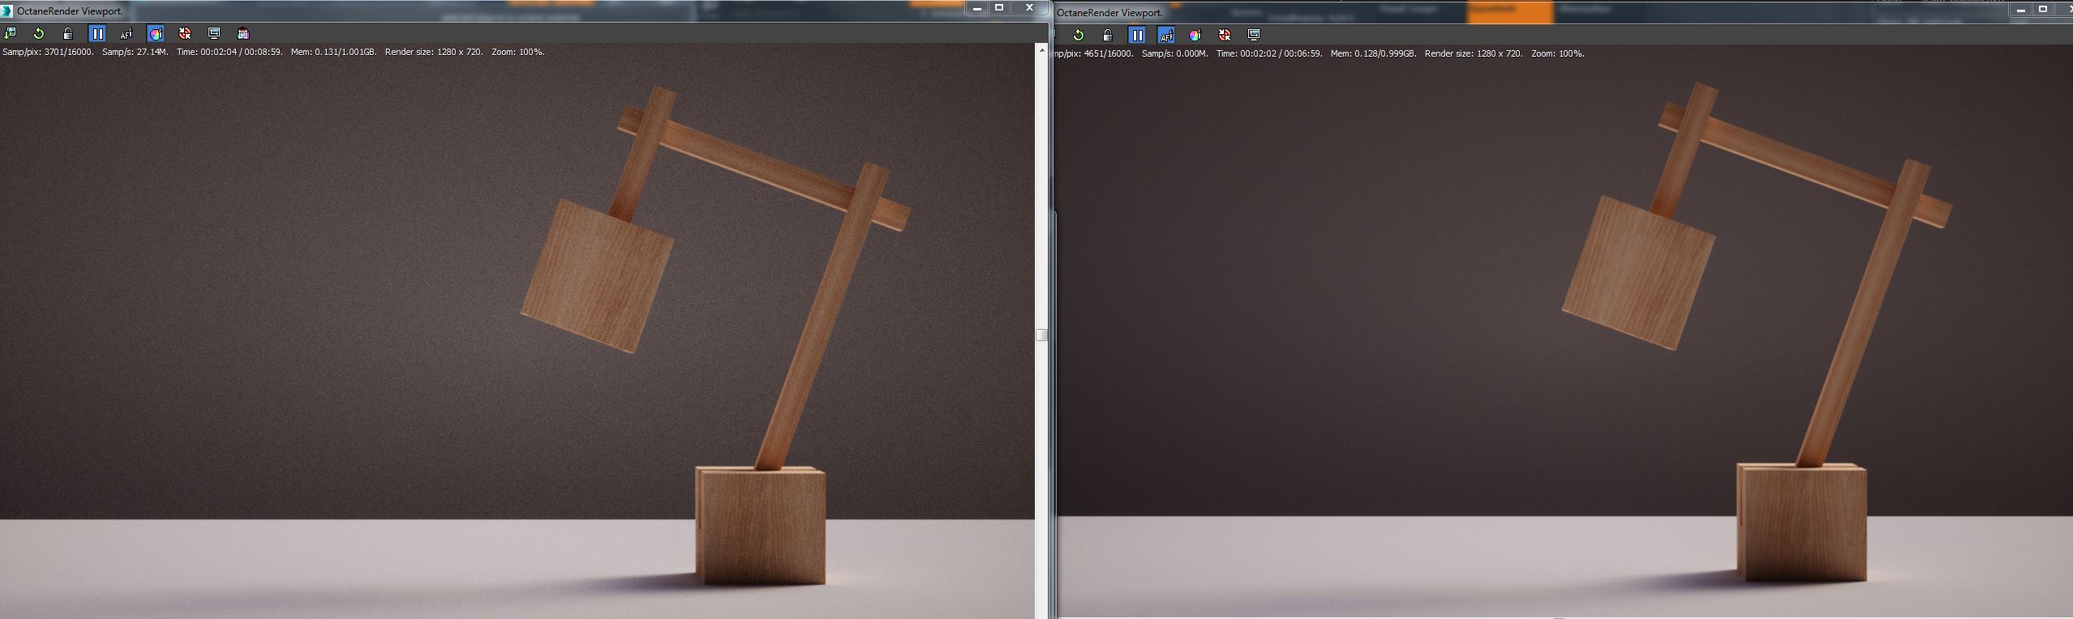Enable white balance picker in the 4651-sample viewport

[1195, 35]
